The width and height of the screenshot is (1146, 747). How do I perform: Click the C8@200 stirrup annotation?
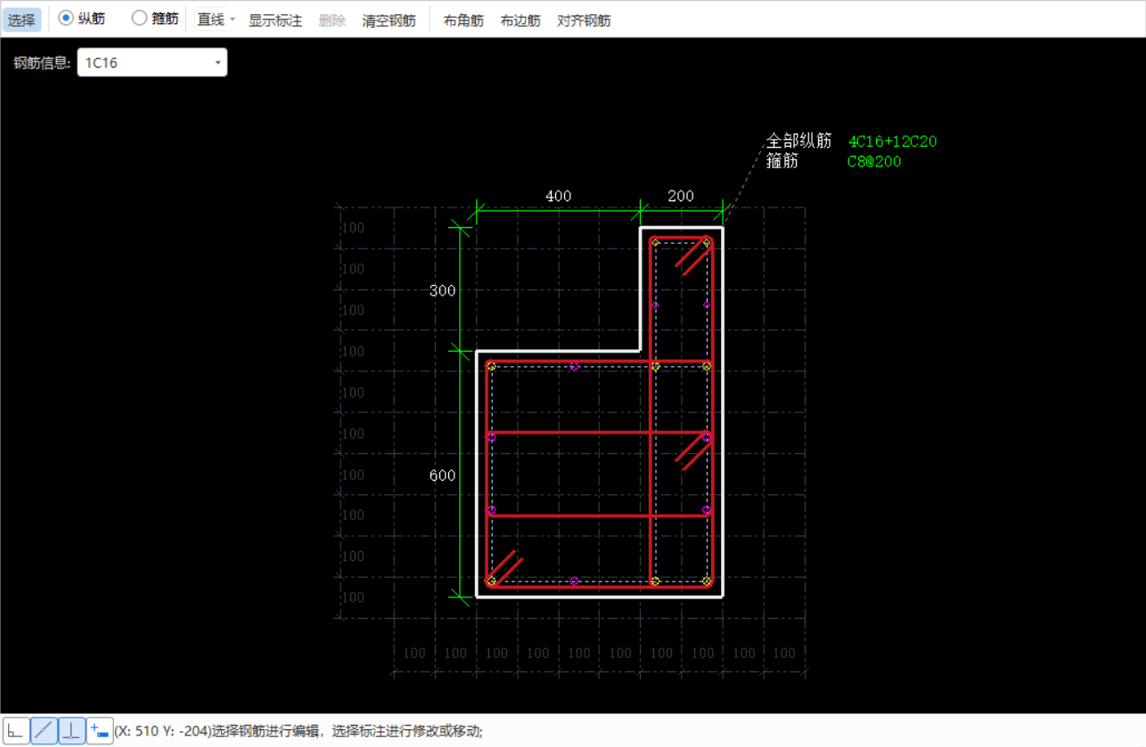[874, 161]
